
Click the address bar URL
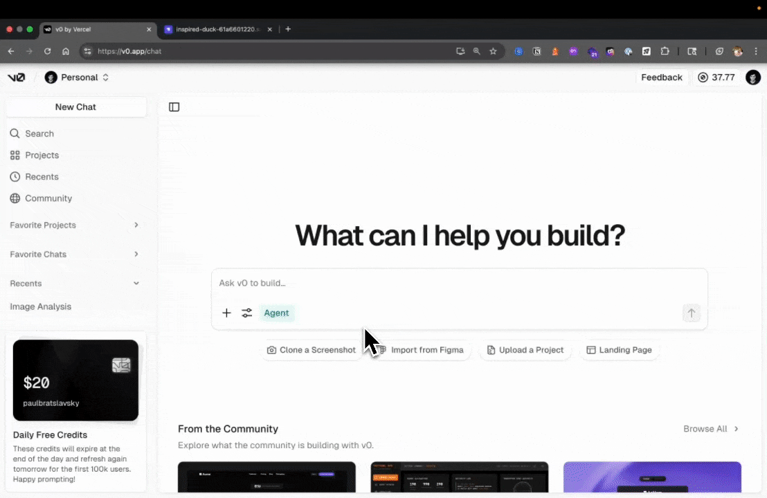coord(129,51)
